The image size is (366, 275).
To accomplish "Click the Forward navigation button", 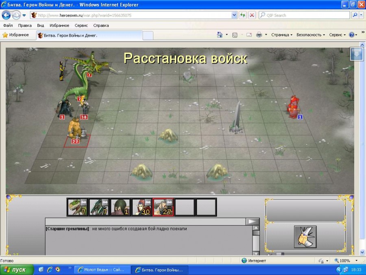I will coord(16,15).
